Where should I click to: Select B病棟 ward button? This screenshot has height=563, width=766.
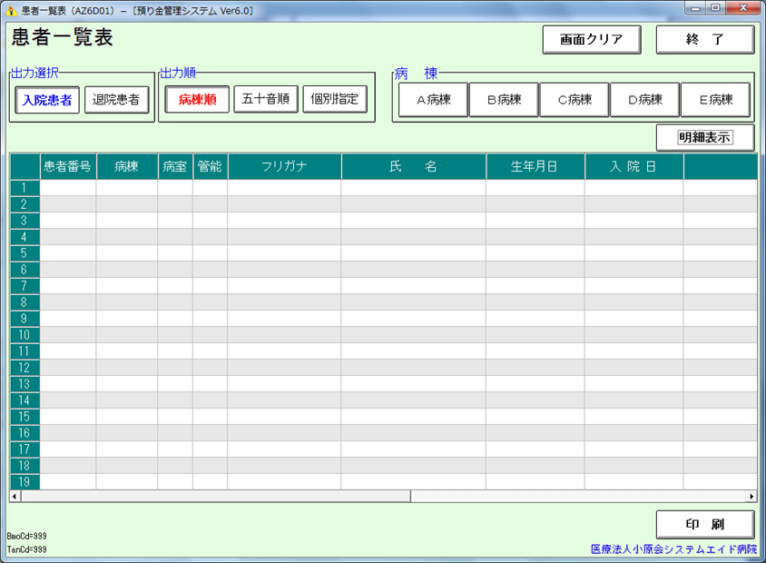504,100
